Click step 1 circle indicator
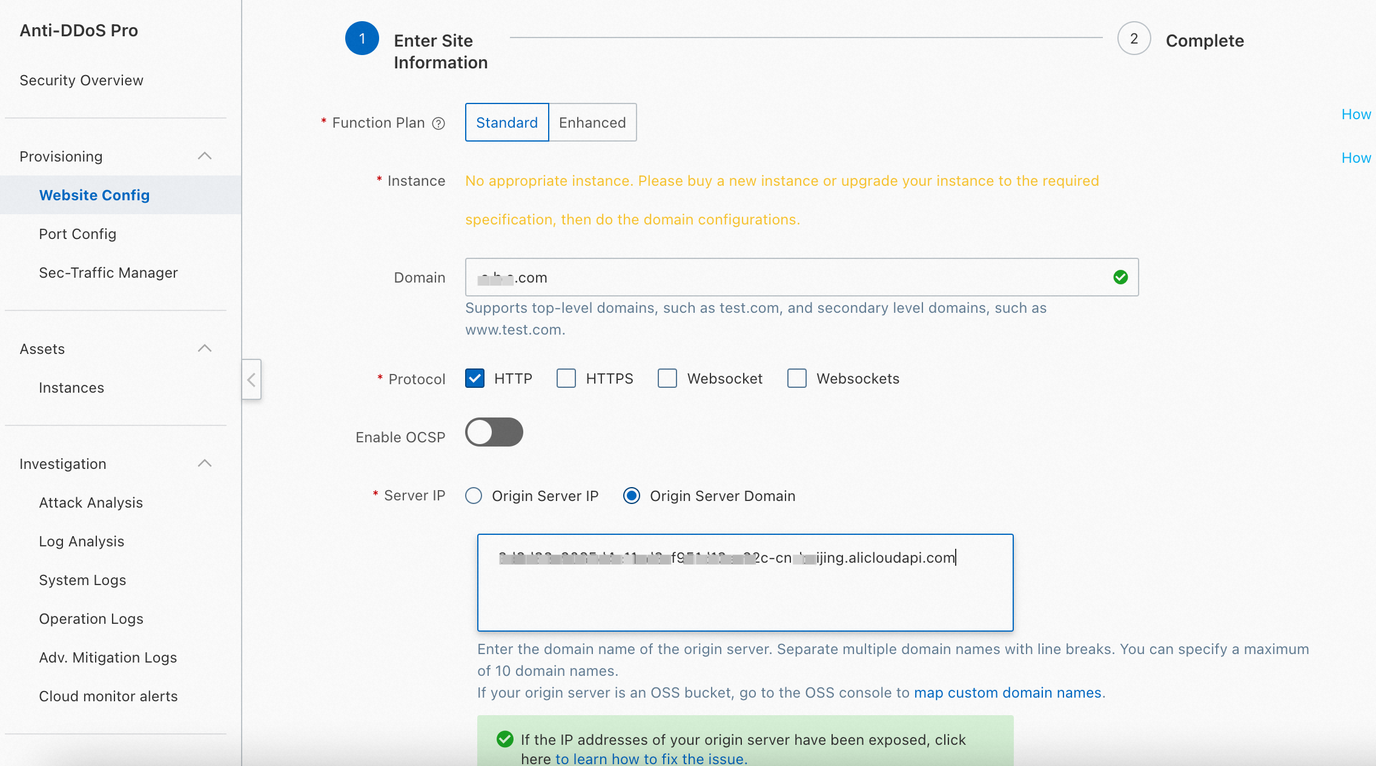1376x766 pixels. point(362,39)
